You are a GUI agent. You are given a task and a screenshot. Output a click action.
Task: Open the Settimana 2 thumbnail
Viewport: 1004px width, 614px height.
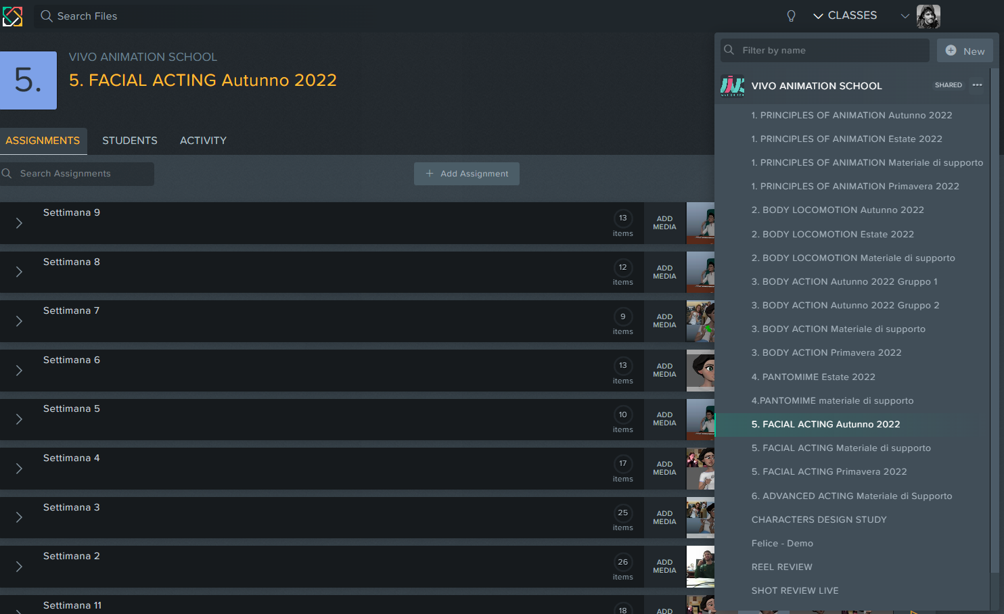click(x=700, y=567)
